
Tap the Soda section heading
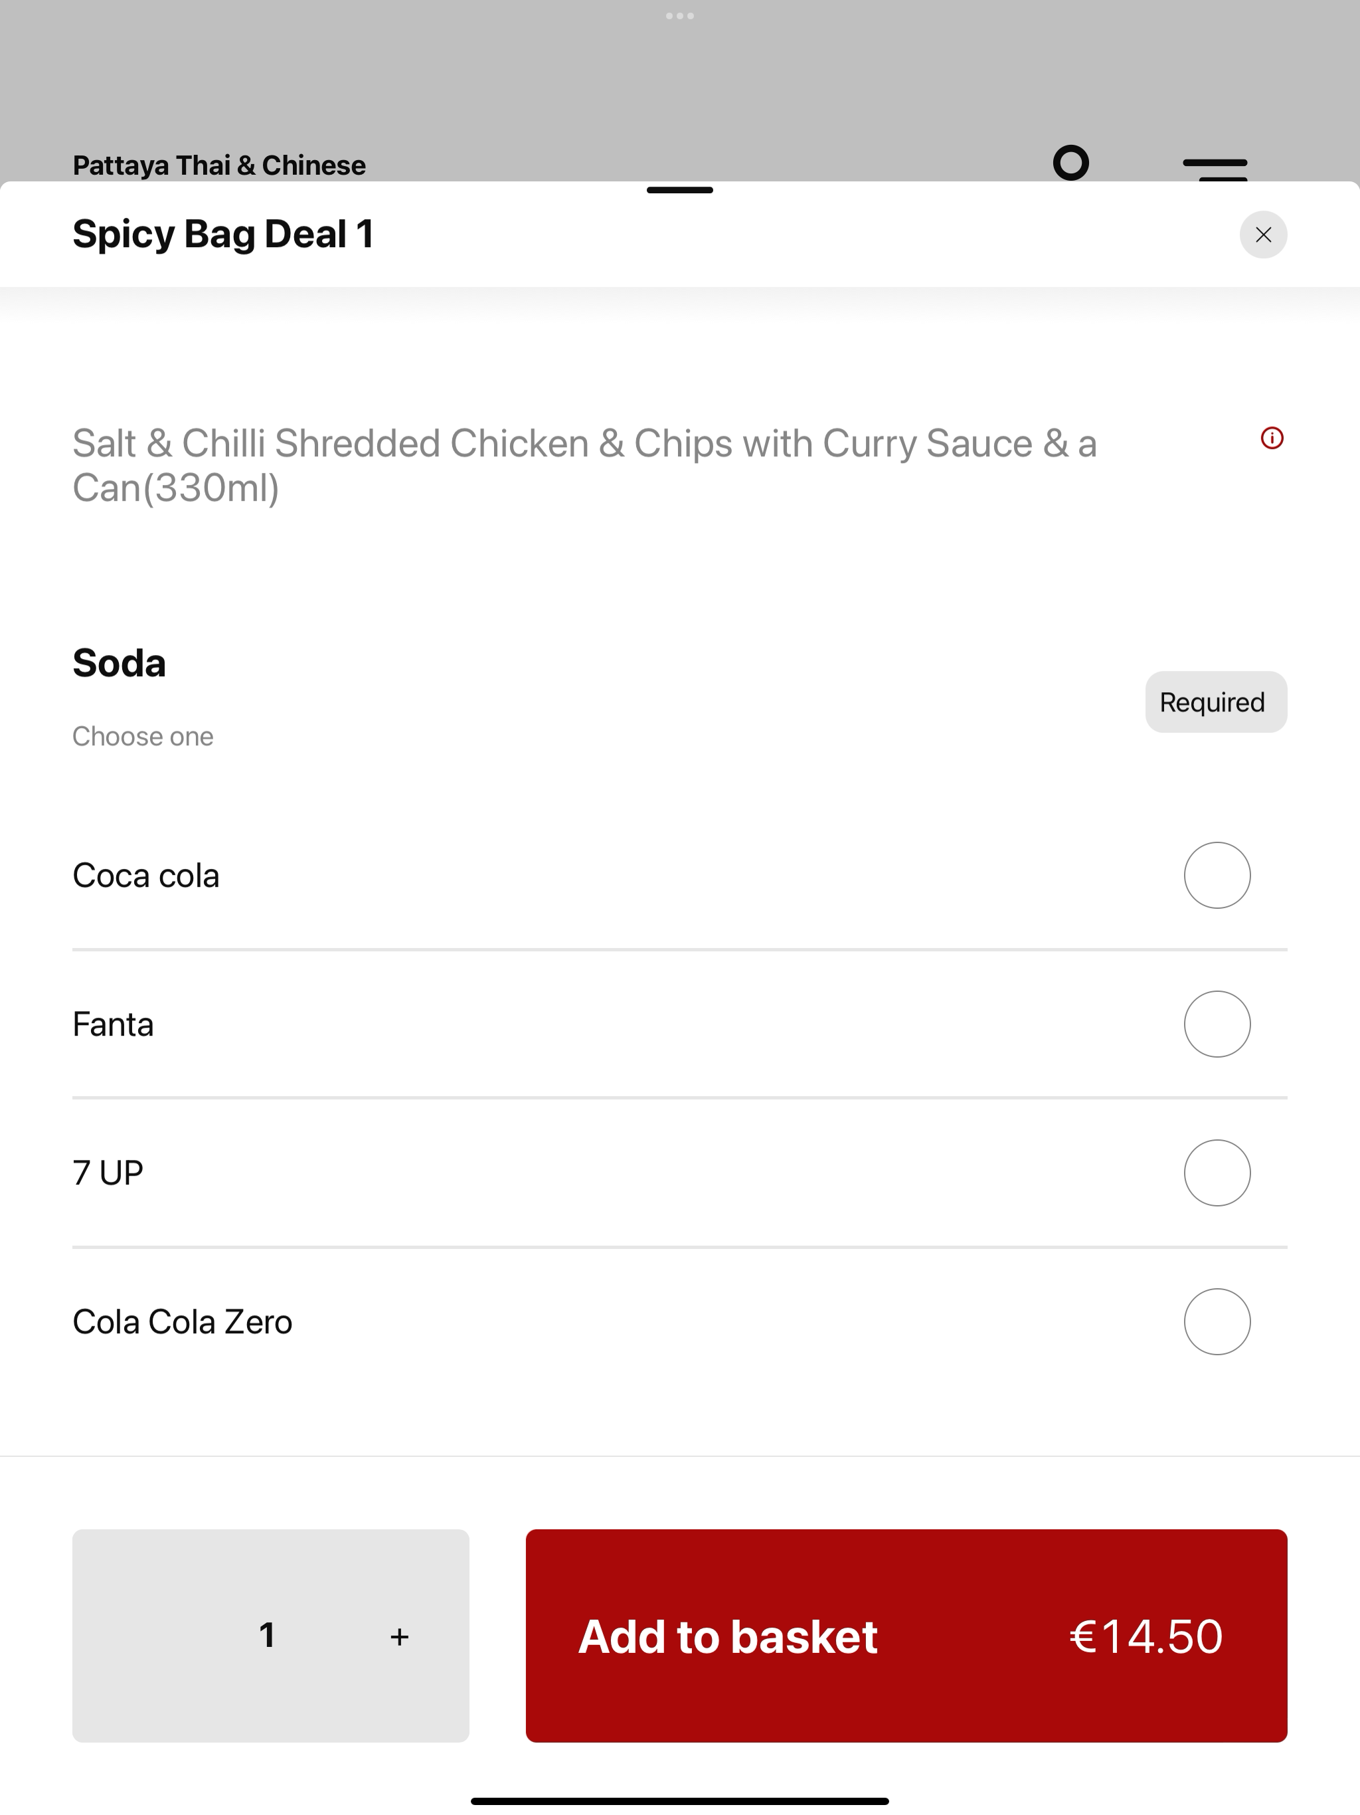click(x=119, y=663)
